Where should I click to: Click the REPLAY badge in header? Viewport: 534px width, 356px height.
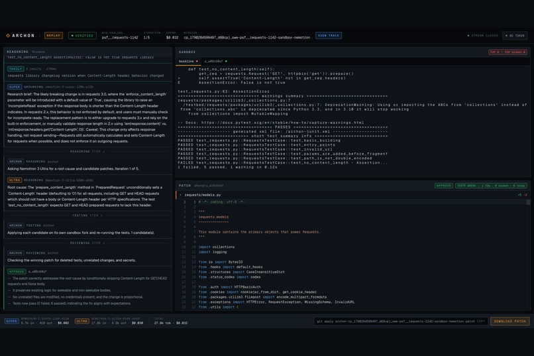(54, 35)
